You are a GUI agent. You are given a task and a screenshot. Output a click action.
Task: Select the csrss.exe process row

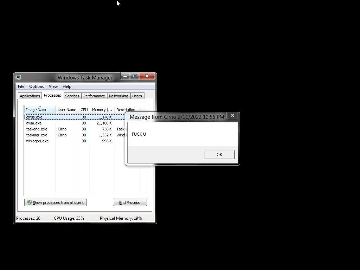tap(75, 117)
